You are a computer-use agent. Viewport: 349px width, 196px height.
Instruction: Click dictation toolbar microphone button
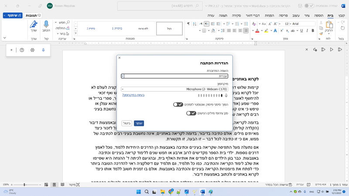[43, 50]
